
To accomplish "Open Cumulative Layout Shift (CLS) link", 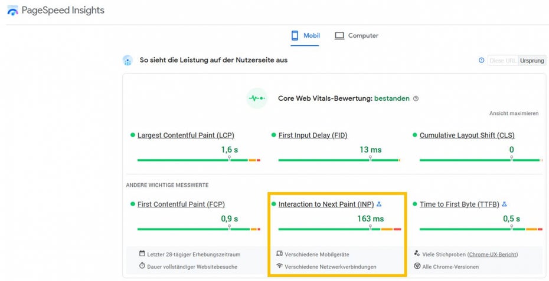I will tap(466, 135).
